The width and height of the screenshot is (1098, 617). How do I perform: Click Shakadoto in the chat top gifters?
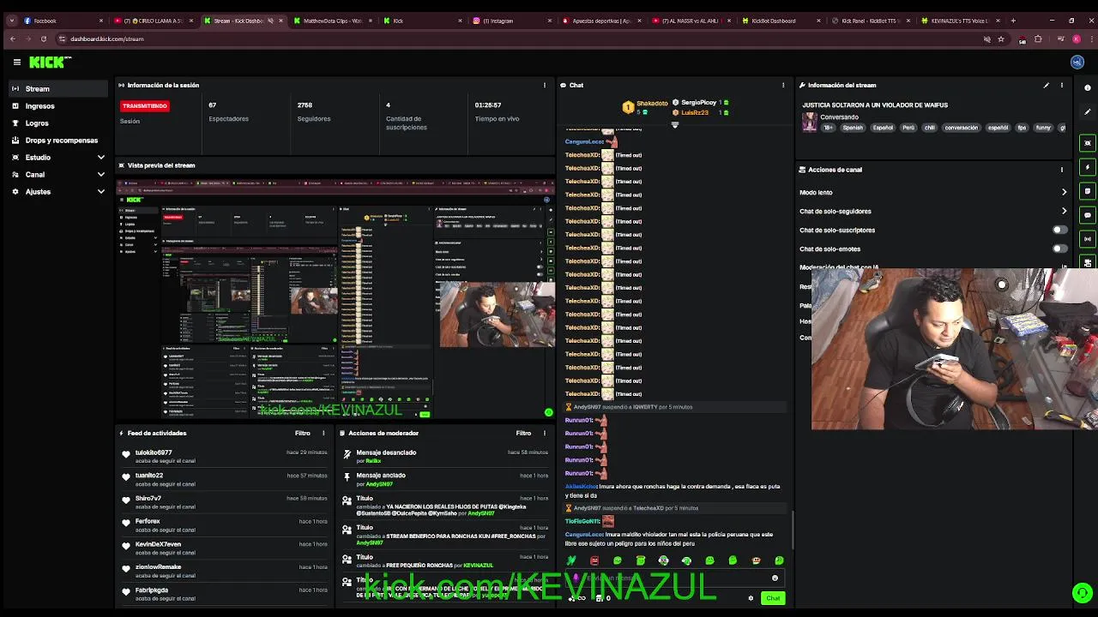click(x=653, y=104)
